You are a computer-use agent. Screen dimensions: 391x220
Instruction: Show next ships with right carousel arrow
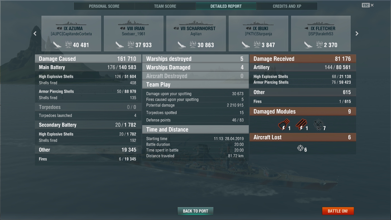point(357,34)
